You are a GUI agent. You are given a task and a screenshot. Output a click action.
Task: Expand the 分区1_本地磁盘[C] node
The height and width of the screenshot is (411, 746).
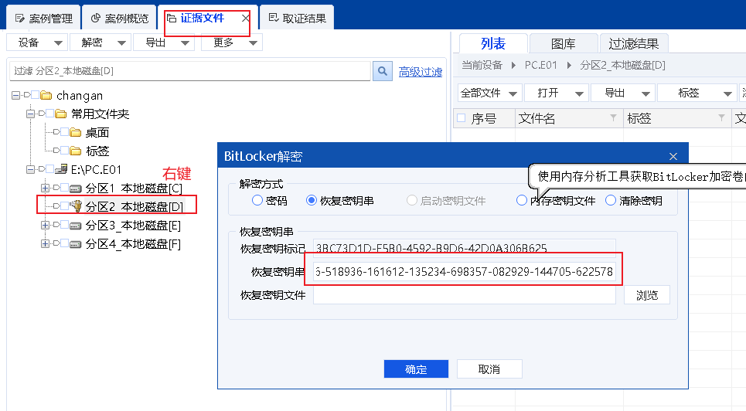pyautogui.click(x=45, y=188)
